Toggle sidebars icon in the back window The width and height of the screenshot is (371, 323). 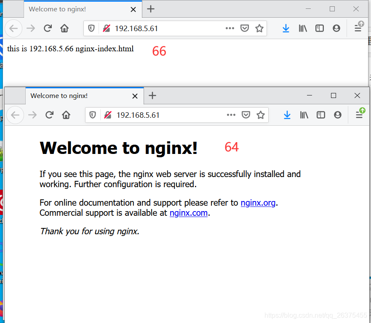click(320, 28)
